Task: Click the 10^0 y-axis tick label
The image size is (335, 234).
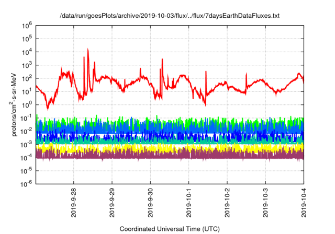Action: point(26,104)
